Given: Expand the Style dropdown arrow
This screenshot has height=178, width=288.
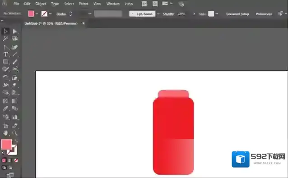Looking at the screenshot, I should coord(217,14).
